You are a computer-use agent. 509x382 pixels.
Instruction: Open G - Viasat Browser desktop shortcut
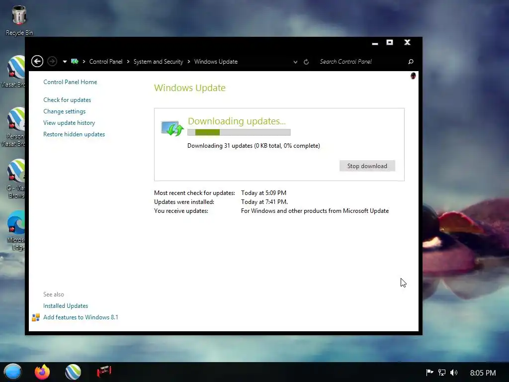pos(15,179)
